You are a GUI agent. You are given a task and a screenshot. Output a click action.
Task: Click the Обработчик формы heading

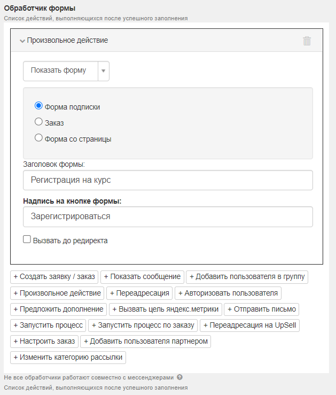(40, 9)
